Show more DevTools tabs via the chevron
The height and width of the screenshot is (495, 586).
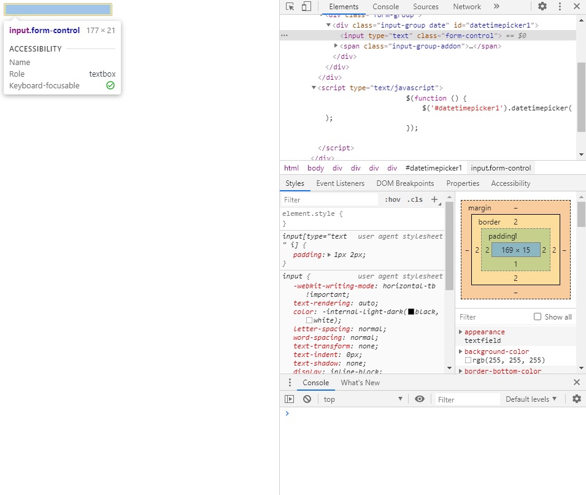point(496,6)
